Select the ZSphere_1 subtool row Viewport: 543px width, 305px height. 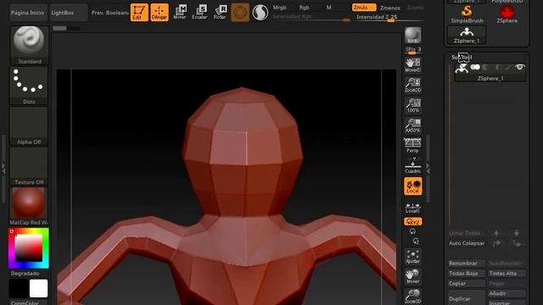pyautogui.click(x=490, y=73)
